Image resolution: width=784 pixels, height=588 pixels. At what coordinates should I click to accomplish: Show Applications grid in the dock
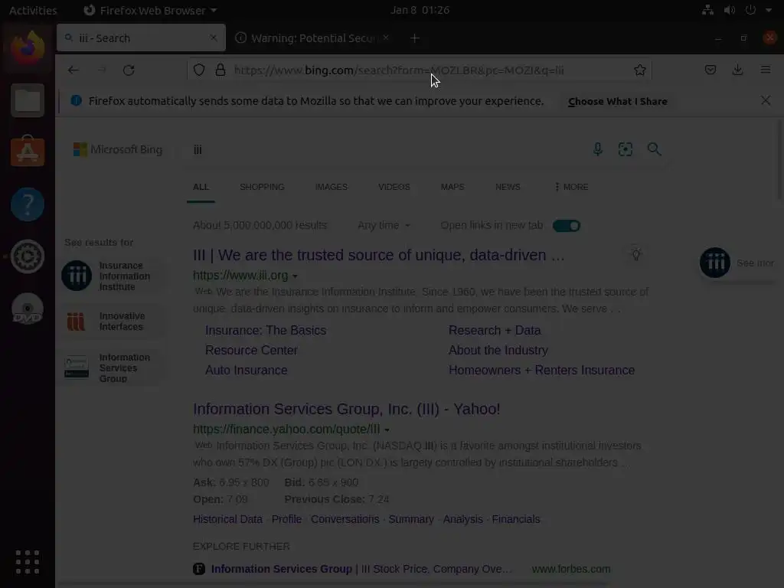point(28,561)
